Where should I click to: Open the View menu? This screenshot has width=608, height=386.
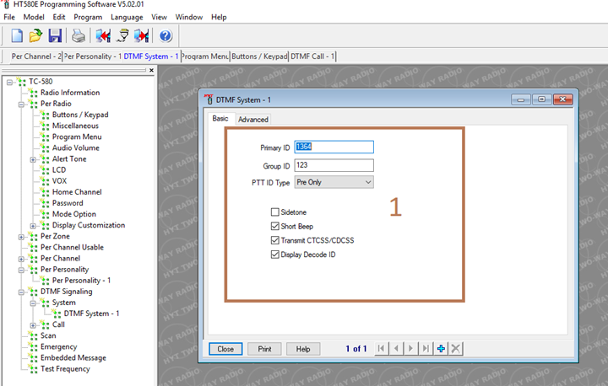159,17
